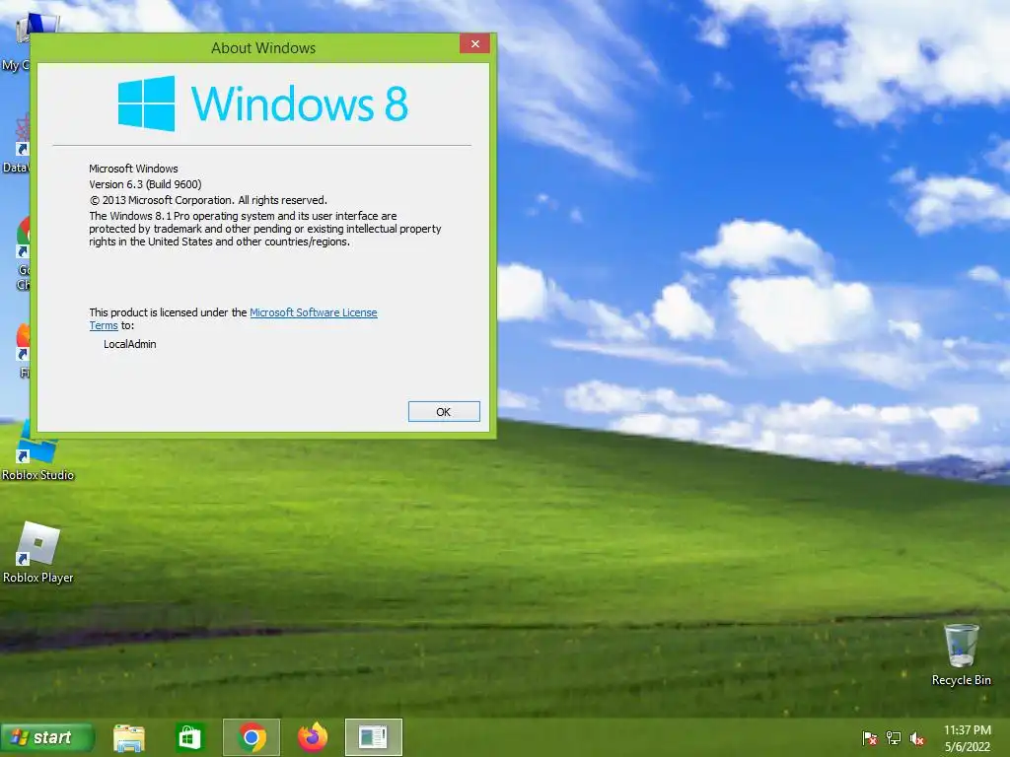Open the start menu button
Screen dimensions: 1010x757
pyautogui.click(x=47, y=737)
